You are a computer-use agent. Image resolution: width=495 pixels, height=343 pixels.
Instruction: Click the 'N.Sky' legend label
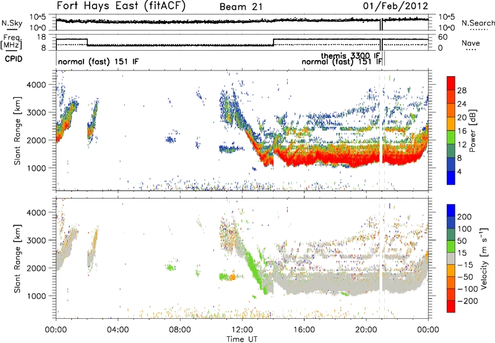(x=12, y=23)
